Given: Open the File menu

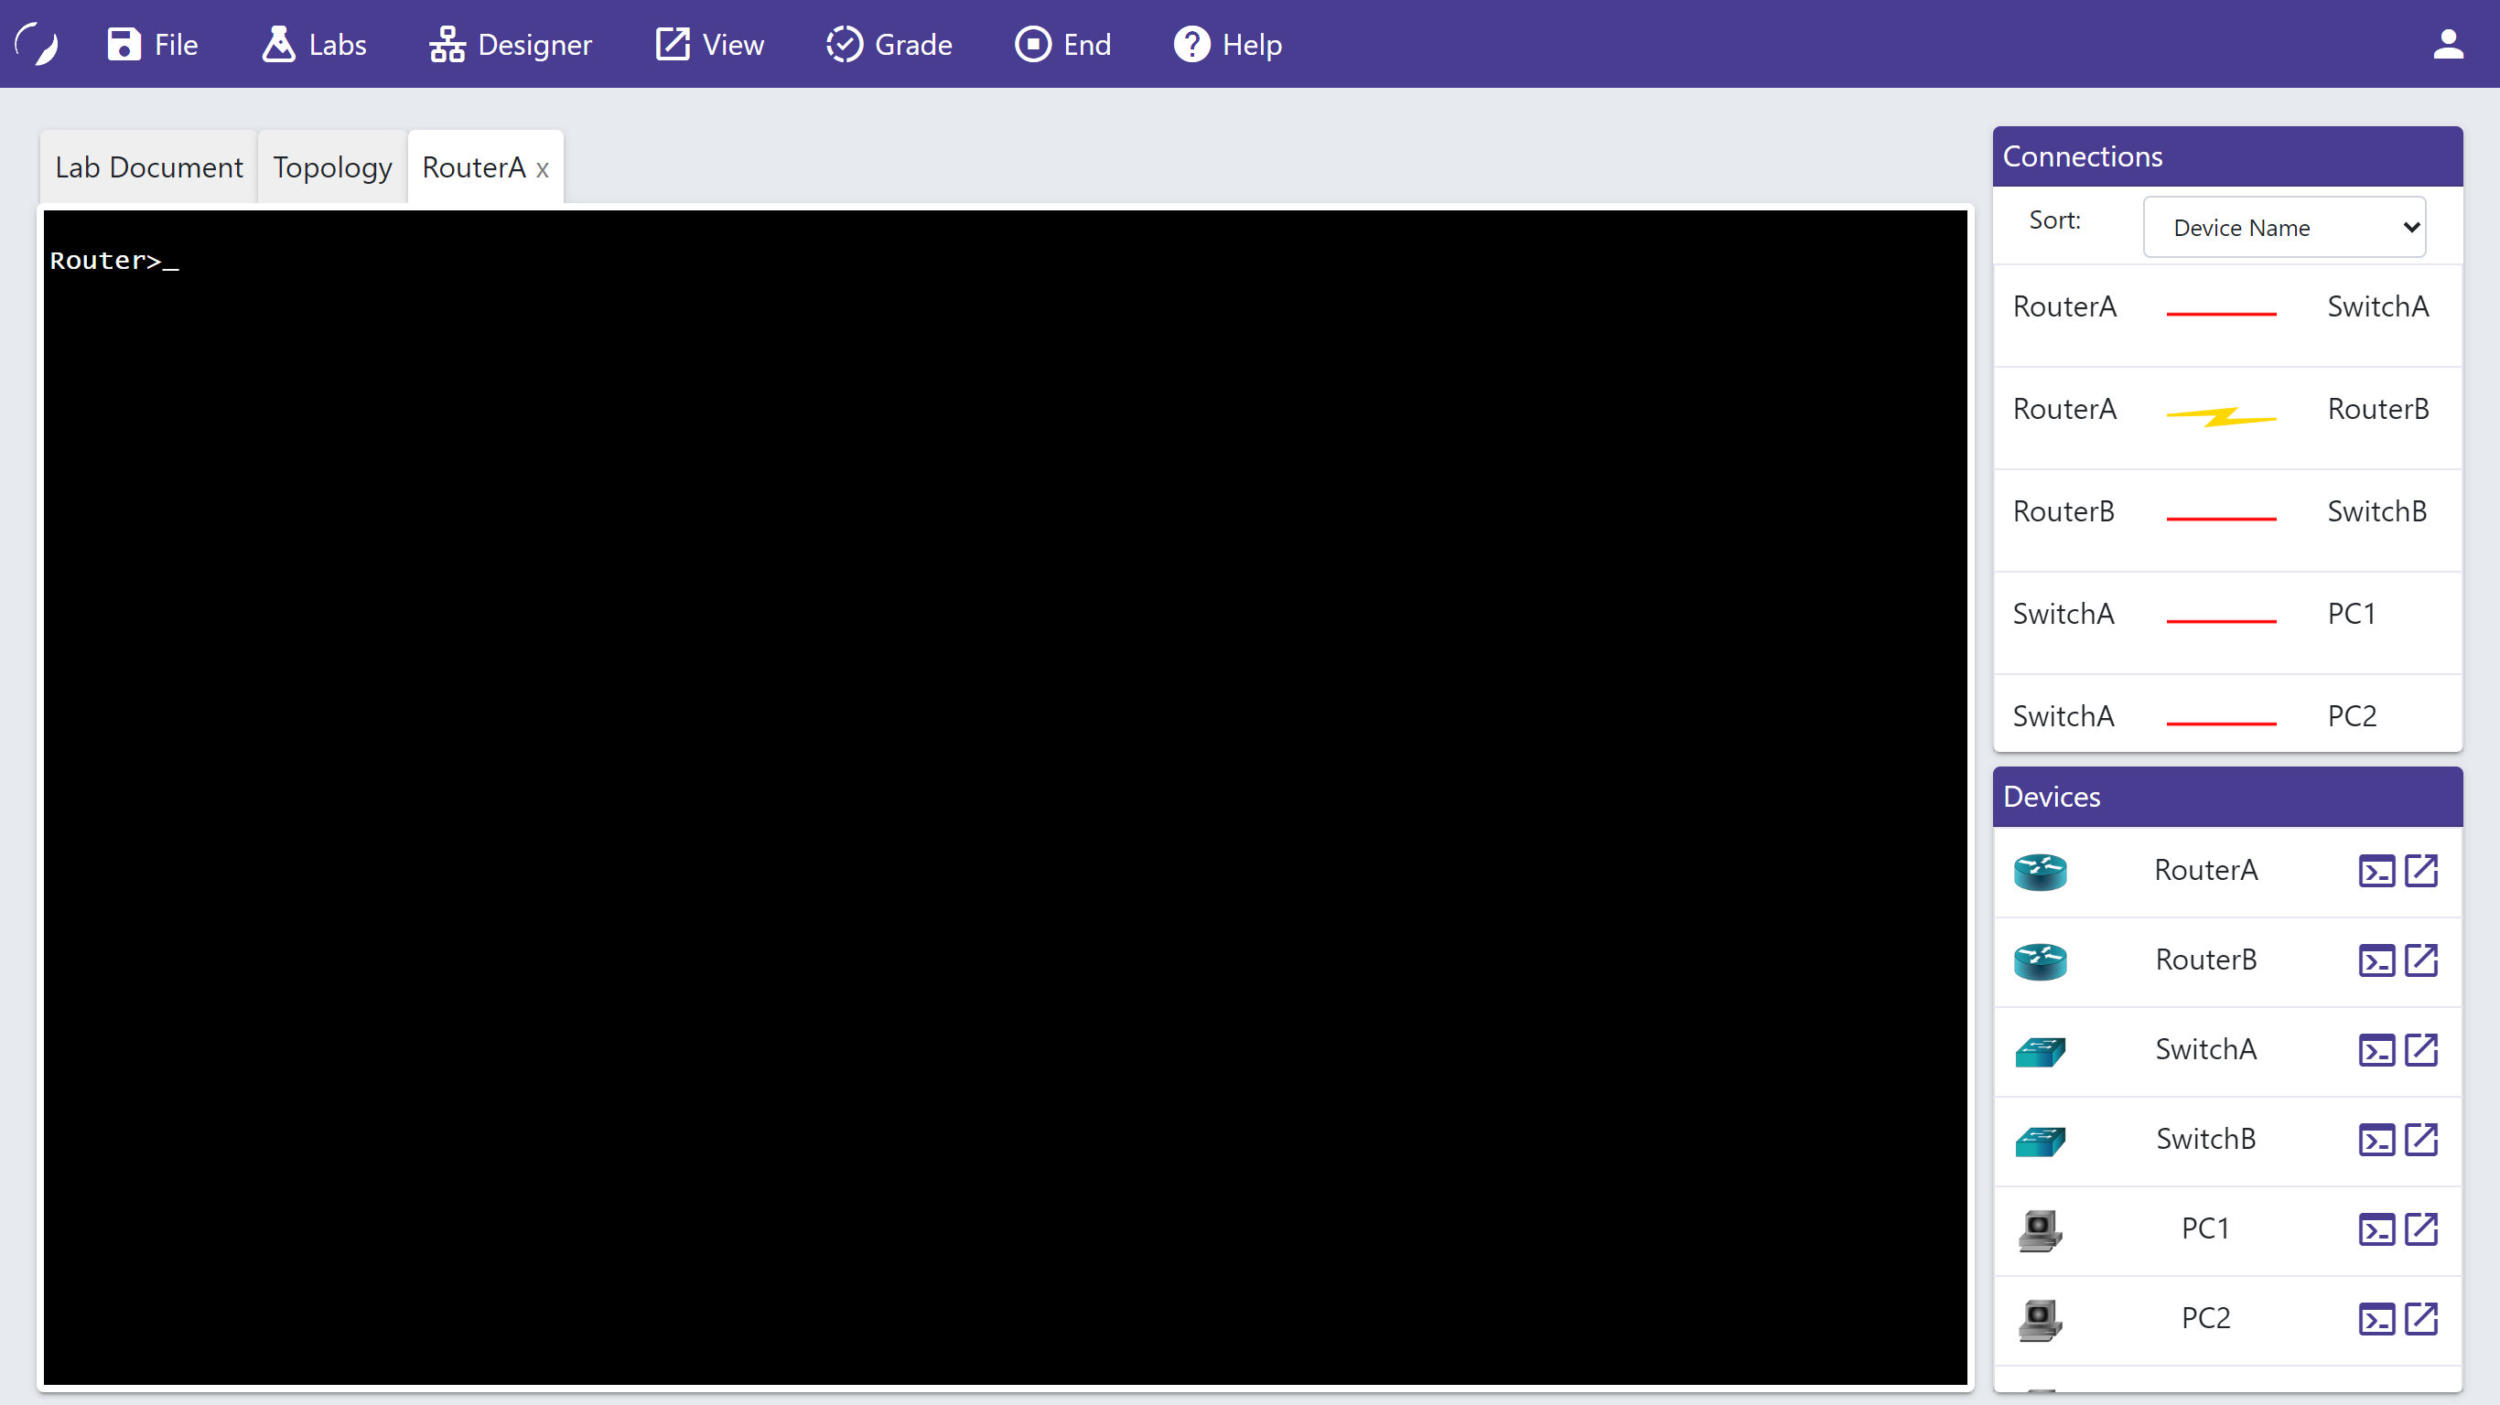Looking at the screenshot, I should click(x=153, y=45).
